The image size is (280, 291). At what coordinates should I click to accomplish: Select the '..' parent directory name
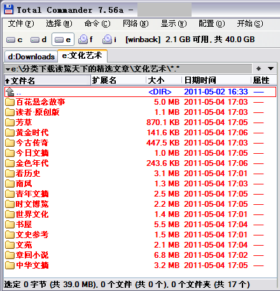[18, 93]
